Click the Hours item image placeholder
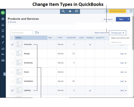Viewport: 134px width, 107px height. [x=19, y=72]
